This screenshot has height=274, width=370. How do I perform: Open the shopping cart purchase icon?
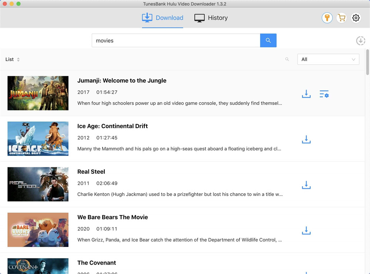coord(342,18)
